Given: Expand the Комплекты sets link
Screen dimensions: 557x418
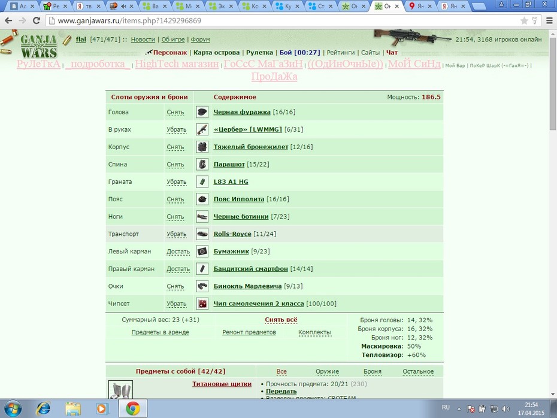Looking at the screenshot, I should [314, 332].
